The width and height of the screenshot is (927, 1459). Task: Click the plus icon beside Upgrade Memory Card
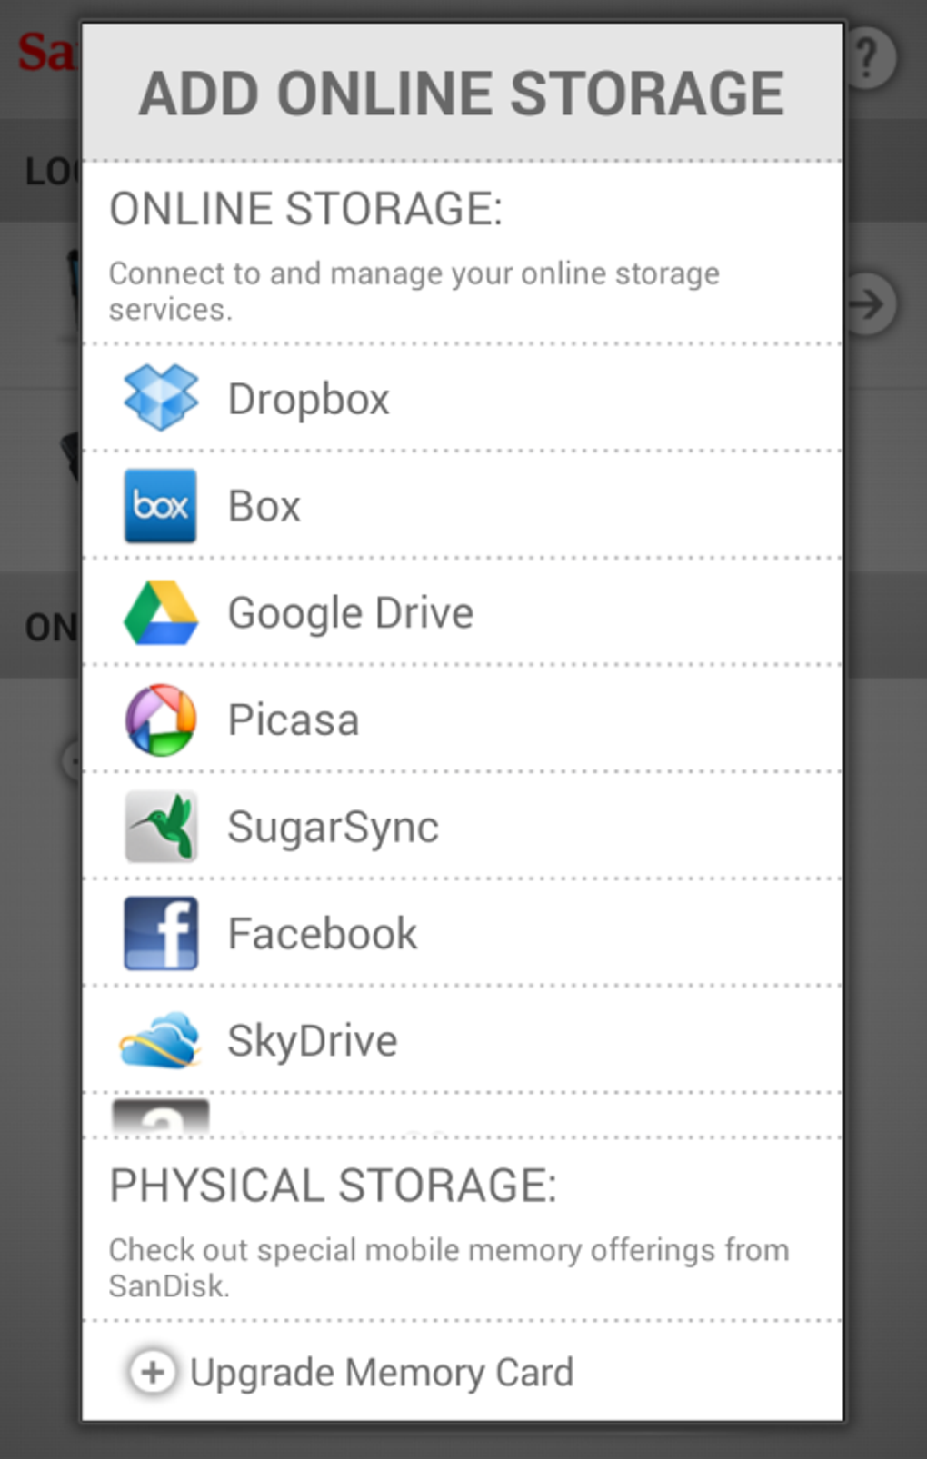pyautogui.click(x=153, y=1372)
